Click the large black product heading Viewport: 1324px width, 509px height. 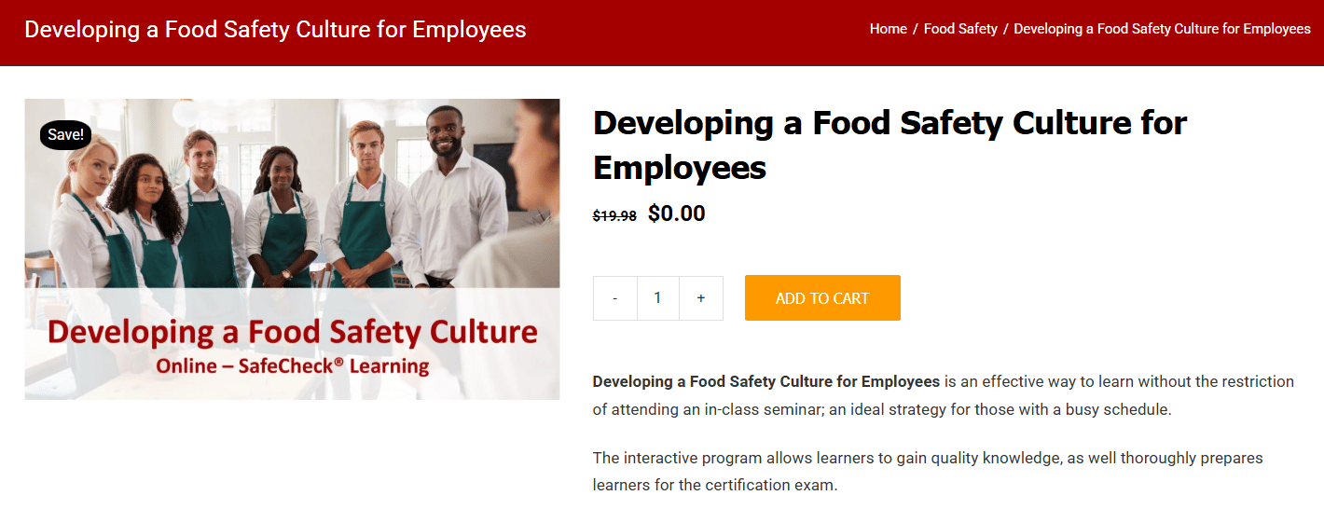[x=890, y=144]
